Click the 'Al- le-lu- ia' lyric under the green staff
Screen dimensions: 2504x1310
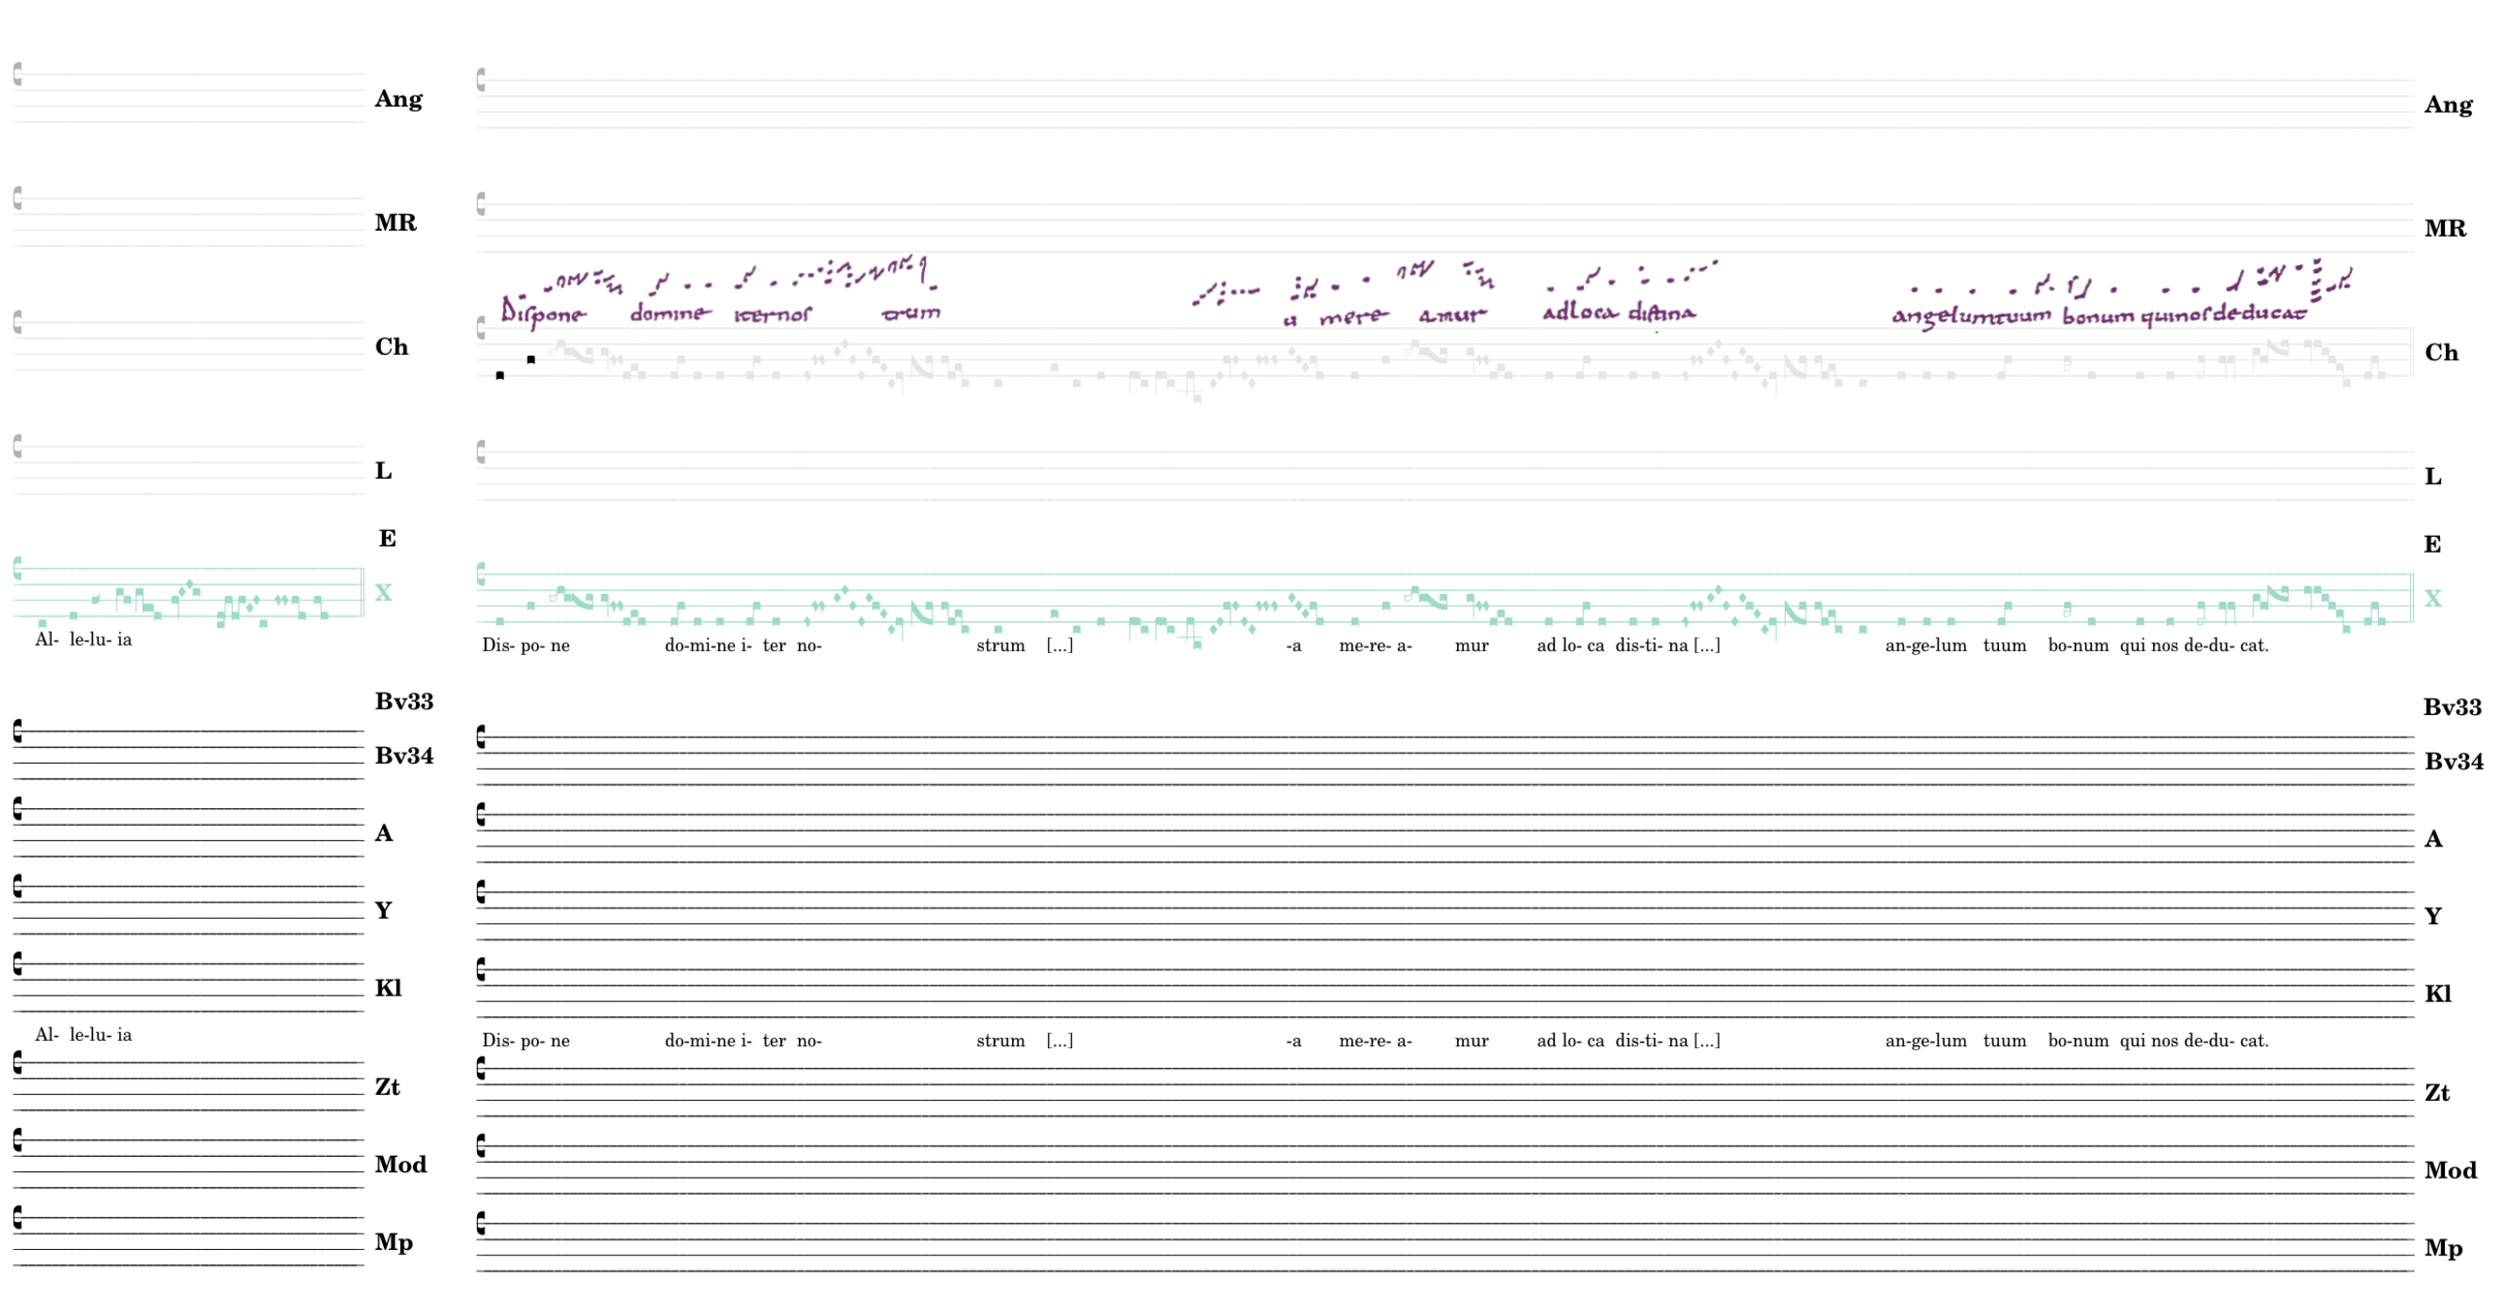(x=84, y=639)
